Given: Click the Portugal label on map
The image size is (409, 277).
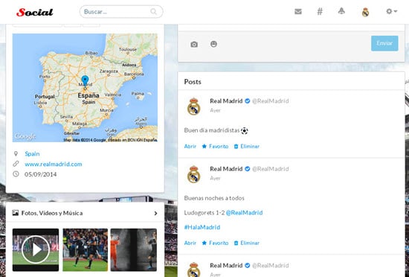Looking at the screenshot, I should pyautogui.click(x=45, y=97).
